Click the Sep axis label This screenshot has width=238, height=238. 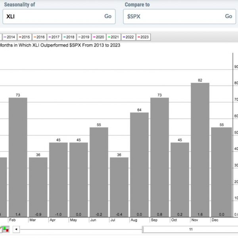tap(154, 220)
